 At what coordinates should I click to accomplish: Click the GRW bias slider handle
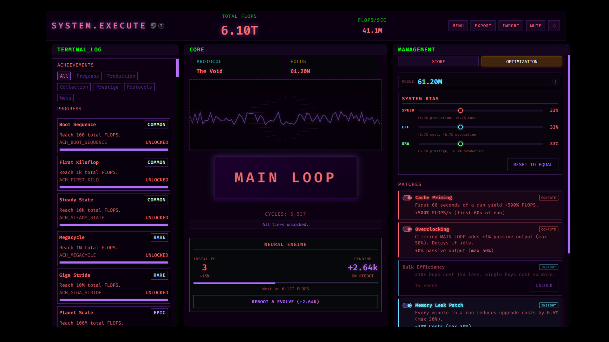point(460,144)
